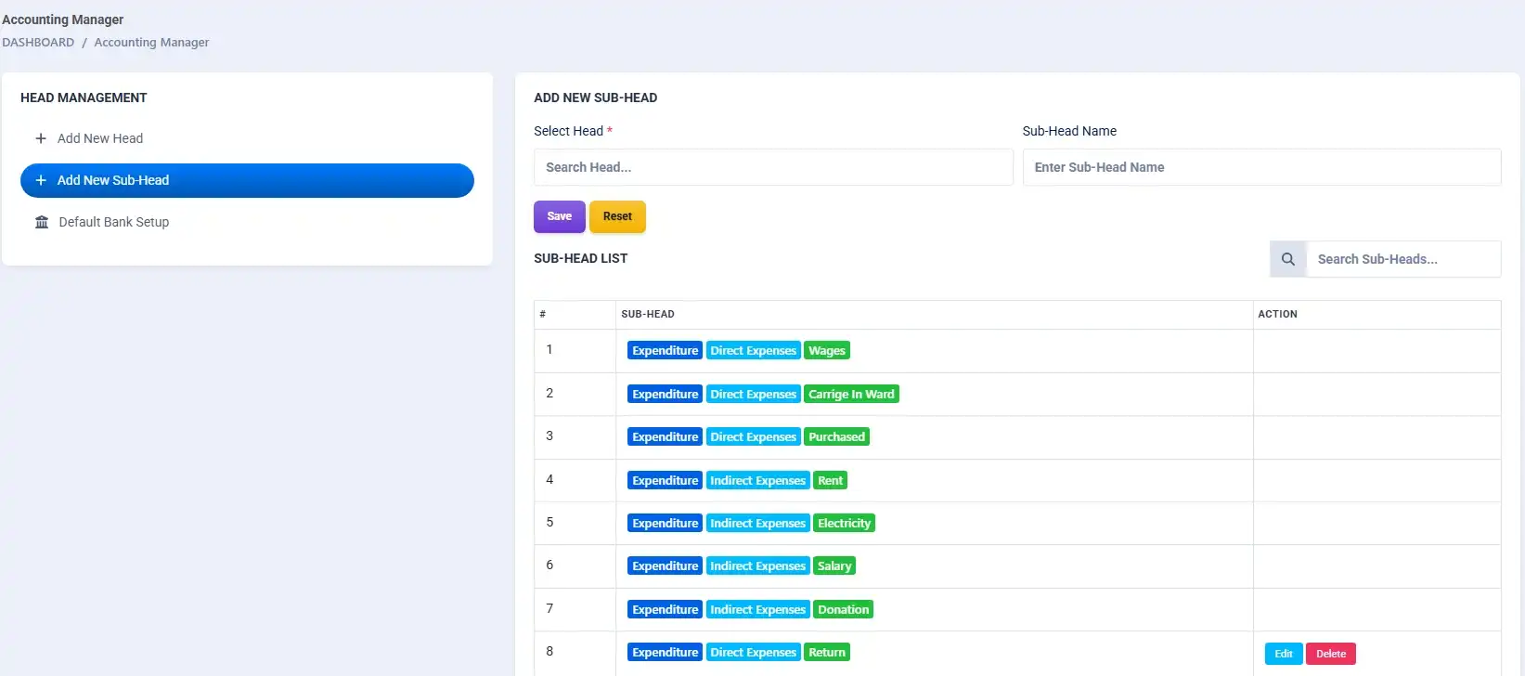Focus the Enter Sub-Head Name field
Image resolution: width=1525 pixels, height=676 pixels.
coord(1260,167)
